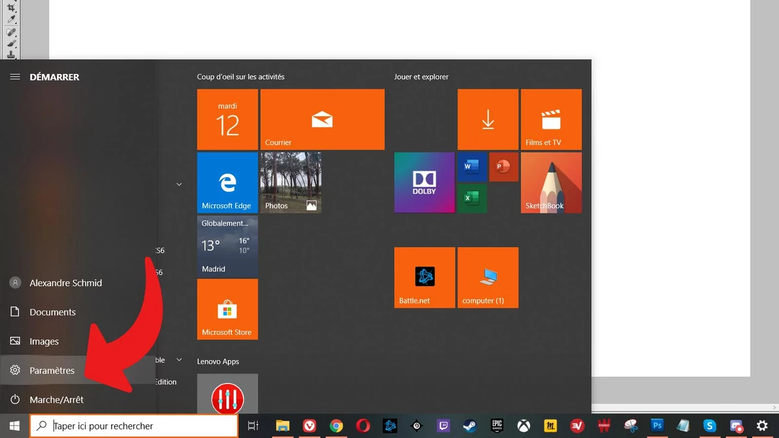
Task: Select the Brush tool
Action: pos(11,43)
